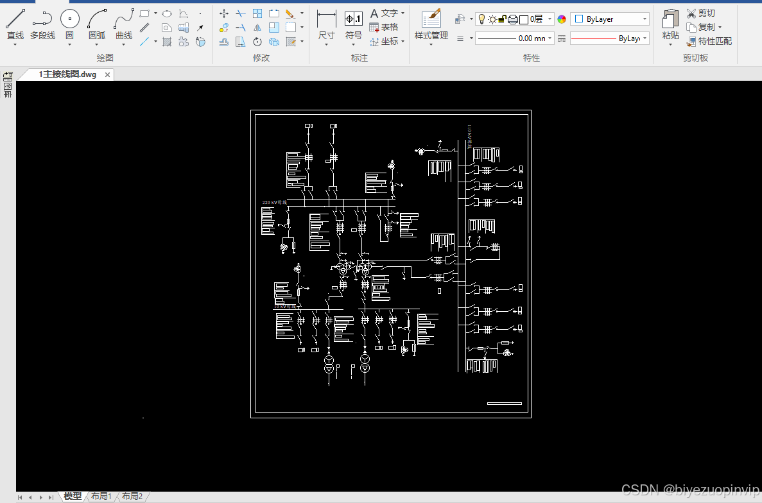Image resolution: width=762 pixels, height=503 pixels.
Task: Go to last layout tab arrow
Action: point(51,497)
